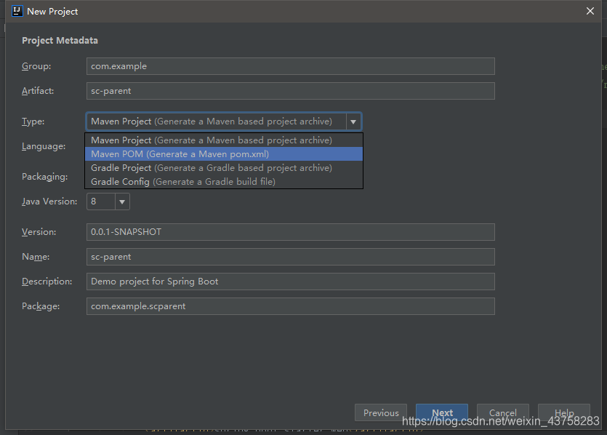Select Gradle Project from the type list
This screenshot has width=607, height=435.
(x=224, y=168)
